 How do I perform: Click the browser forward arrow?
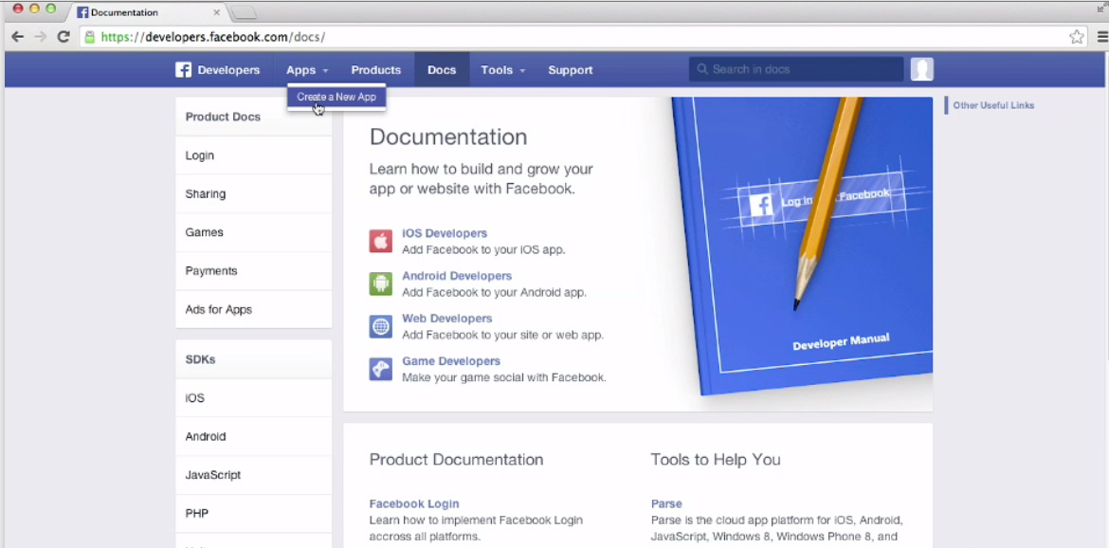coord(41,37)
